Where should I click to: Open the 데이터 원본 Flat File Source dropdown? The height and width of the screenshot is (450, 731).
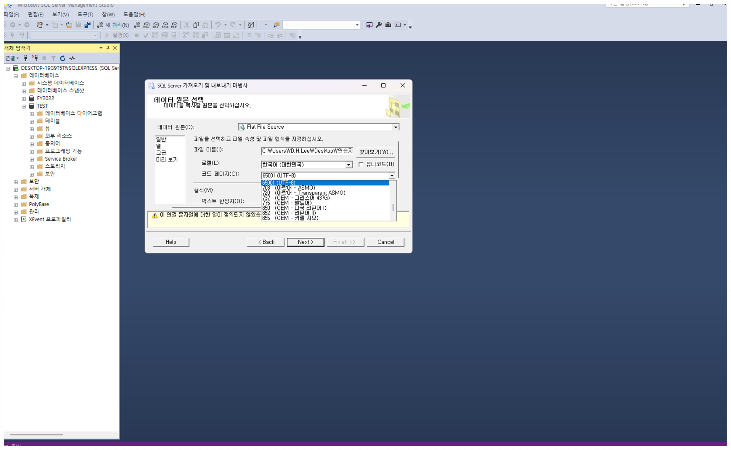coord(396,127)
